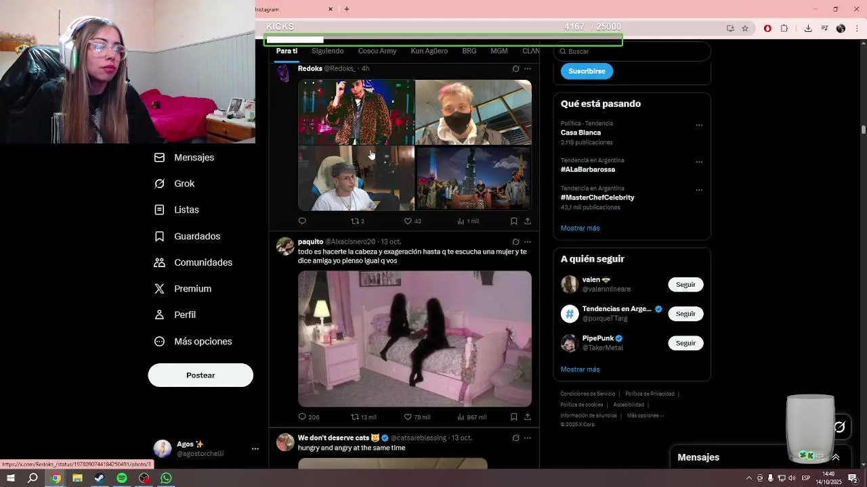The image size is (867, 487).
Task: Open WhatsApp from the taskbar
Action: [166, 478]
